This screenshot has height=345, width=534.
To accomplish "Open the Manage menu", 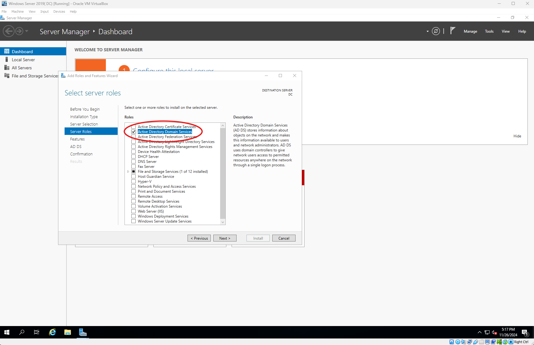I will click(470, 31).
